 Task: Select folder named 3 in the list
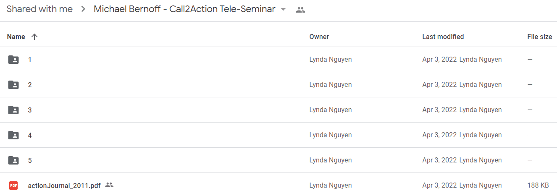tap(30, 110)
